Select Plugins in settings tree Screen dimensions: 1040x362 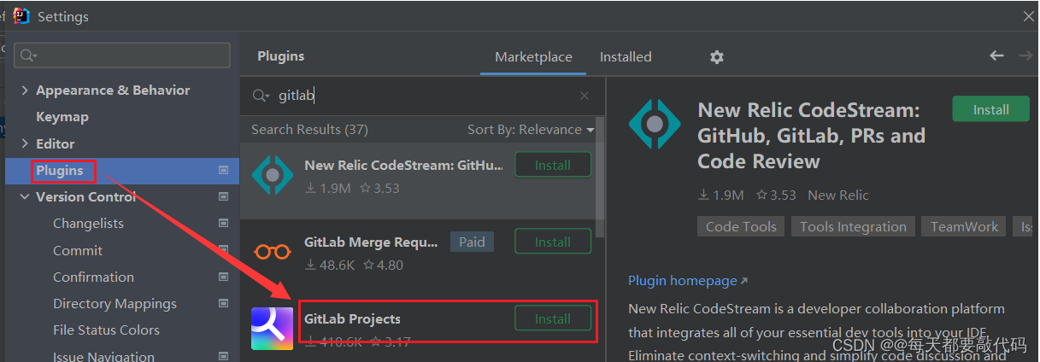click(x=60, y=171)
